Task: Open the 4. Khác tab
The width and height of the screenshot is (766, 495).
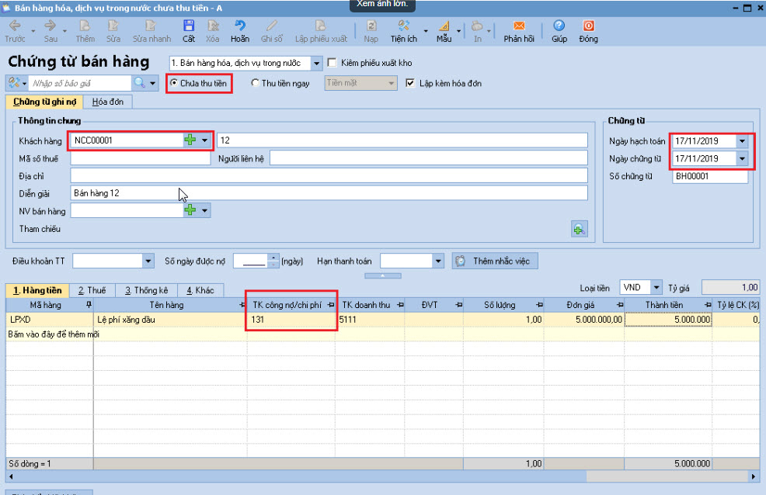Action: (x=200, y=290)
